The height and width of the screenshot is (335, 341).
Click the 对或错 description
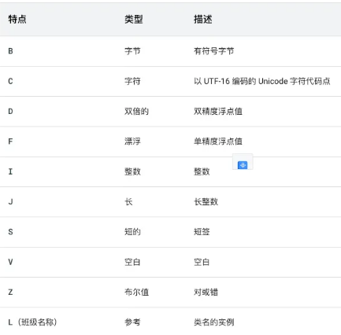click(x=206, y=292)
